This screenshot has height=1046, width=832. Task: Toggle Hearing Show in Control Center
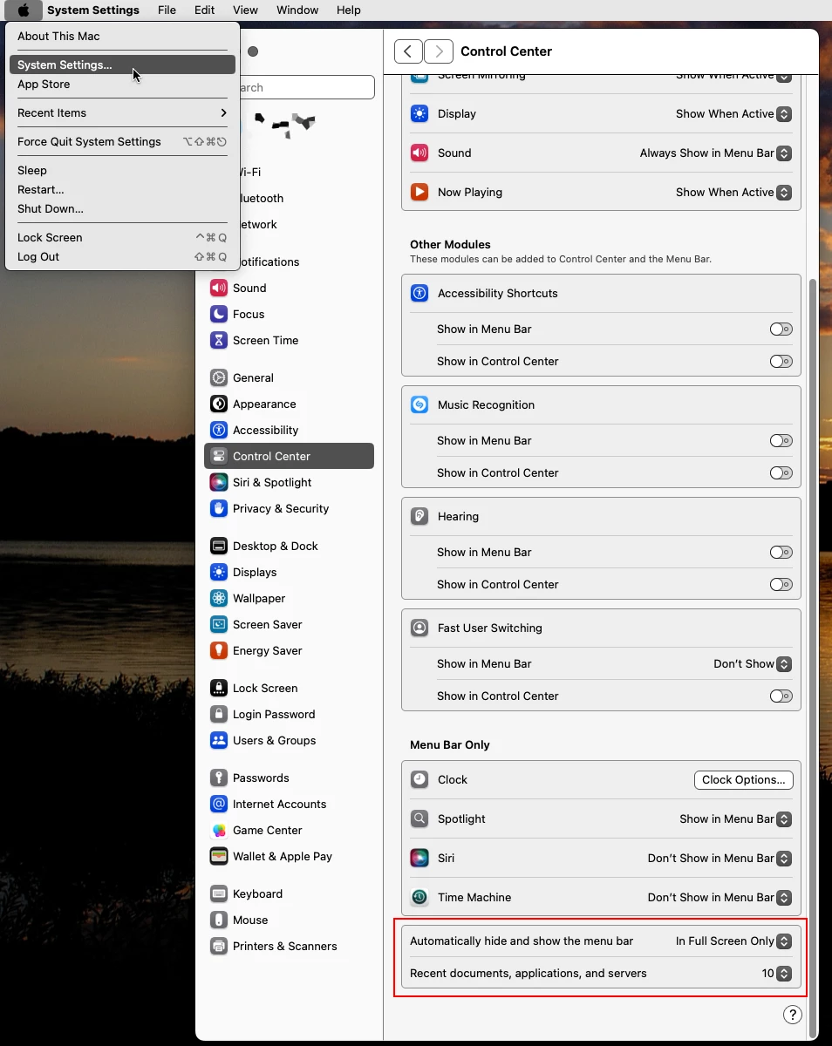[781, 584]
